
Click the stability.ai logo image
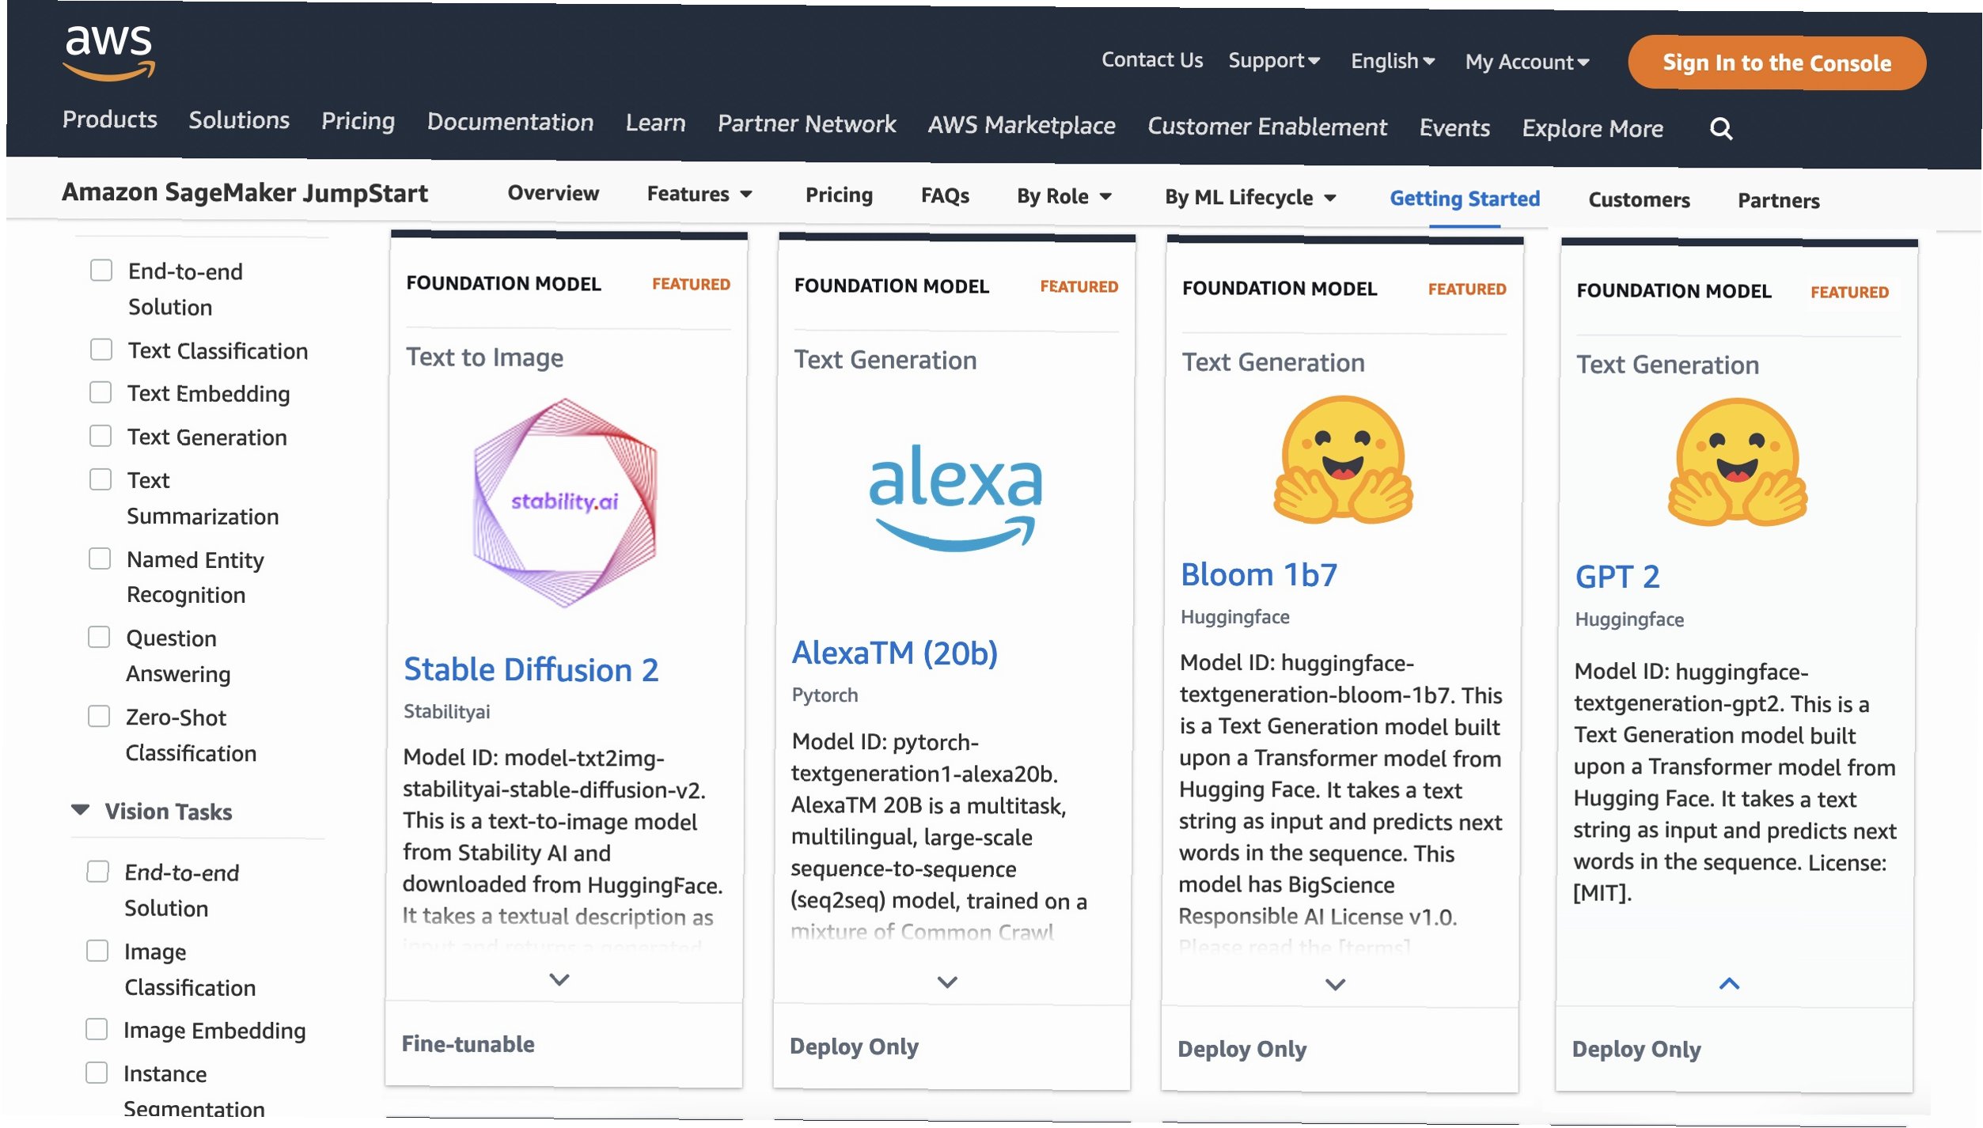(564, 502)
